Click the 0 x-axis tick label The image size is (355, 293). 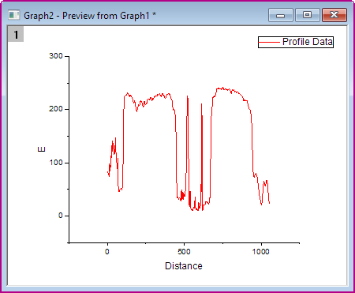(107, 252)
